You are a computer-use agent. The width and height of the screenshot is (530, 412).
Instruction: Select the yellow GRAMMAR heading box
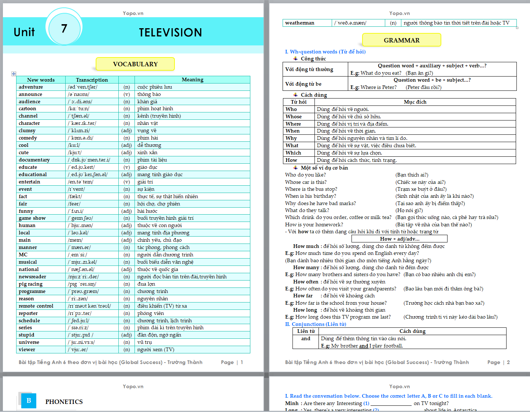(x=401, y=40)
